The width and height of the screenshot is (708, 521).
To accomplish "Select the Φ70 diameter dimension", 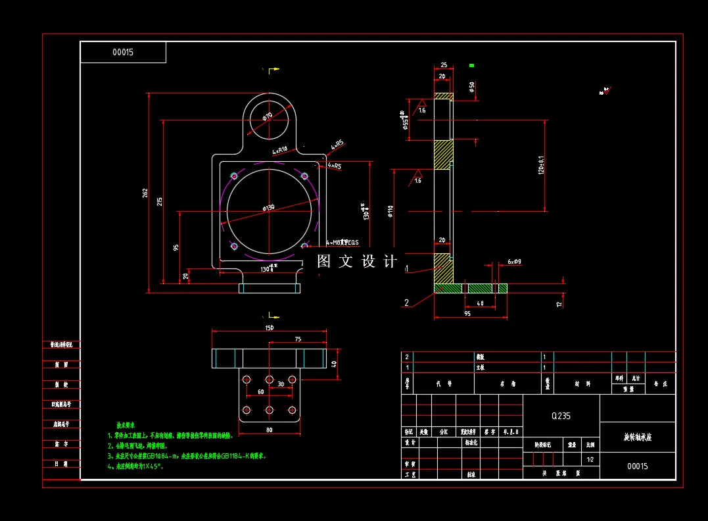I will [x=268, y=116].
